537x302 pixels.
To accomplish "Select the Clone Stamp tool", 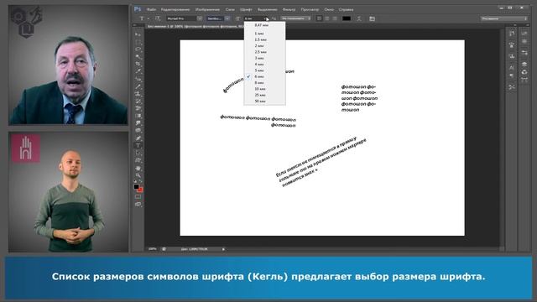I will 138,94.
